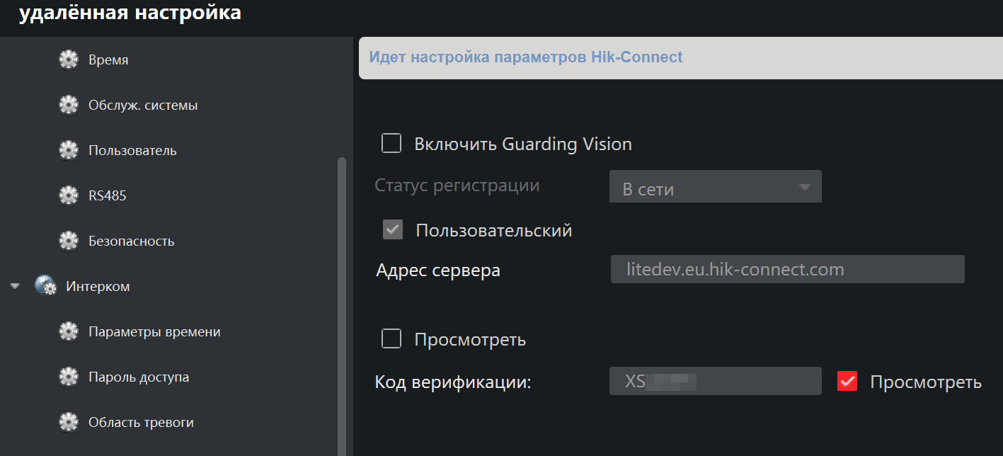Click the Интерком category icon
Viewport: 1003px width, 456px height.
coord(45,287)
